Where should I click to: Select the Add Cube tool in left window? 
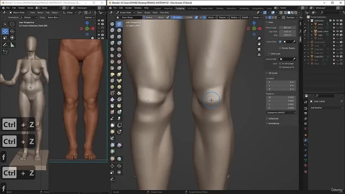5,52
